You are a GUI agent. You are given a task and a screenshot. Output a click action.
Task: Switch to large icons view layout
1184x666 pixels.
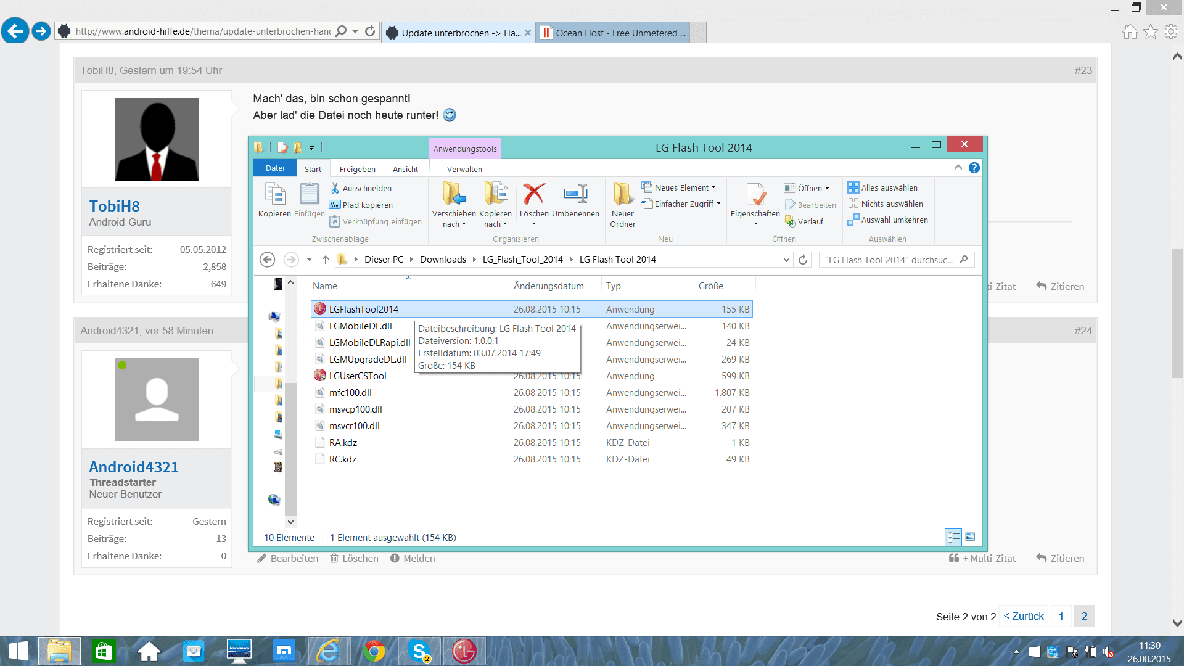(x=970, y=537)
